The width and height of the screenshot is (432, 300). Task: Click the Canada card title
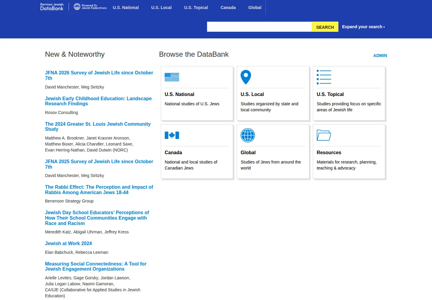click(173, 152)
